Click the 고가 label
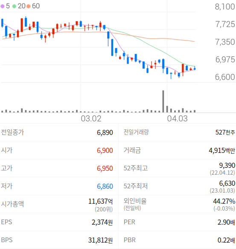 click(7, 168)
